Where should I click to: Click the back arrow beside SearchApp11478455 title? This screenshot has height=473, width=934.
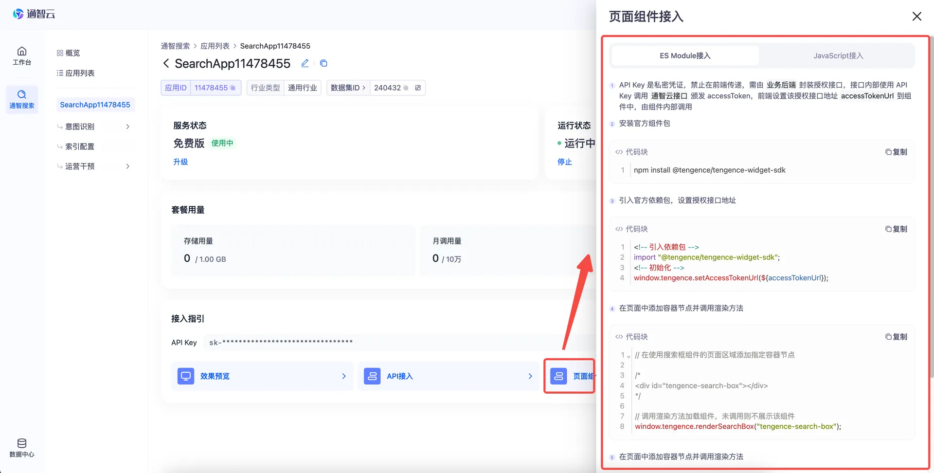166,63
